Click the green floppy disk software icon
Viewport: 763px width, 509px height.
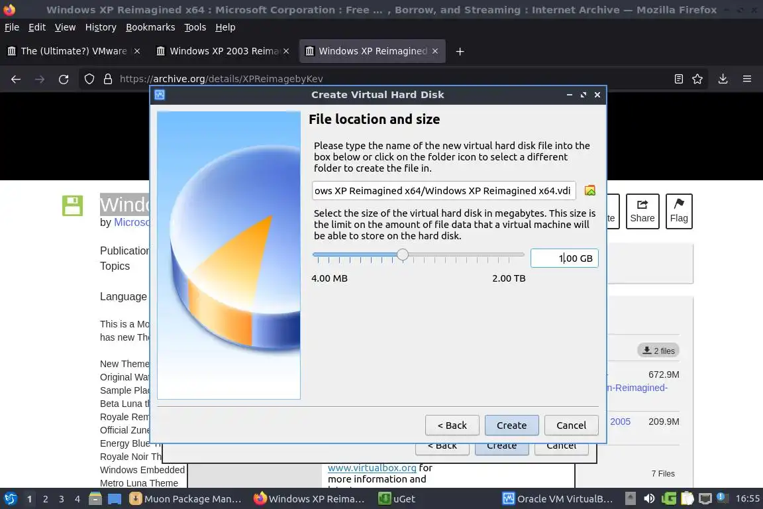[x=72, y=205]
